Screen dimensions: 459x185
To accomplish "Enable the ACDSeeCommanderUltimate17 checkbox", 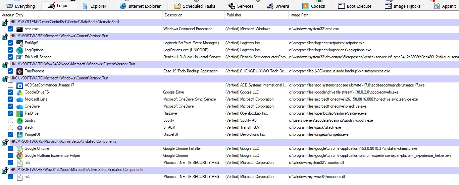I will coord(10,85).
